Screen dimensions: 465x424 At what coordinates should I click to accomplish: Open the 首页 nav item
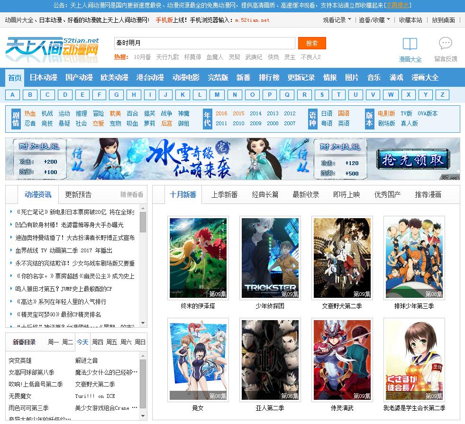pos(15,77)
